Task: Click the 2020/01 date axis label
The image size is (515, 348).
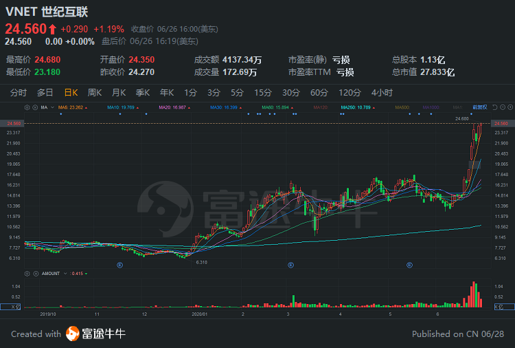Action: (x=199, y=314)
